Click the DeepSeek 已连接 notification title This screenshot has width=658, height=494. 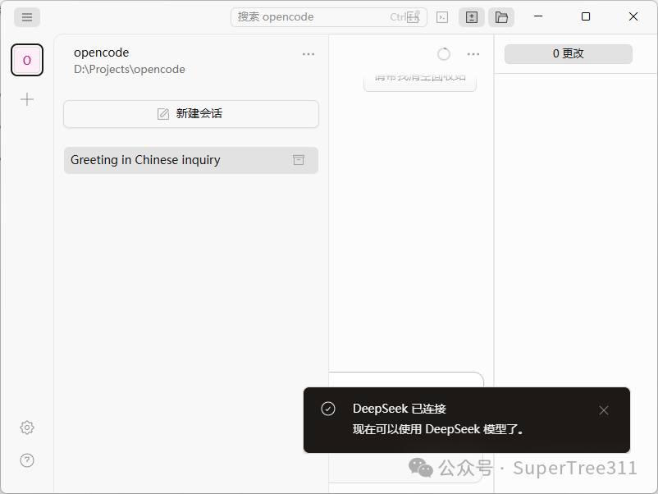[x=399, y=409]
